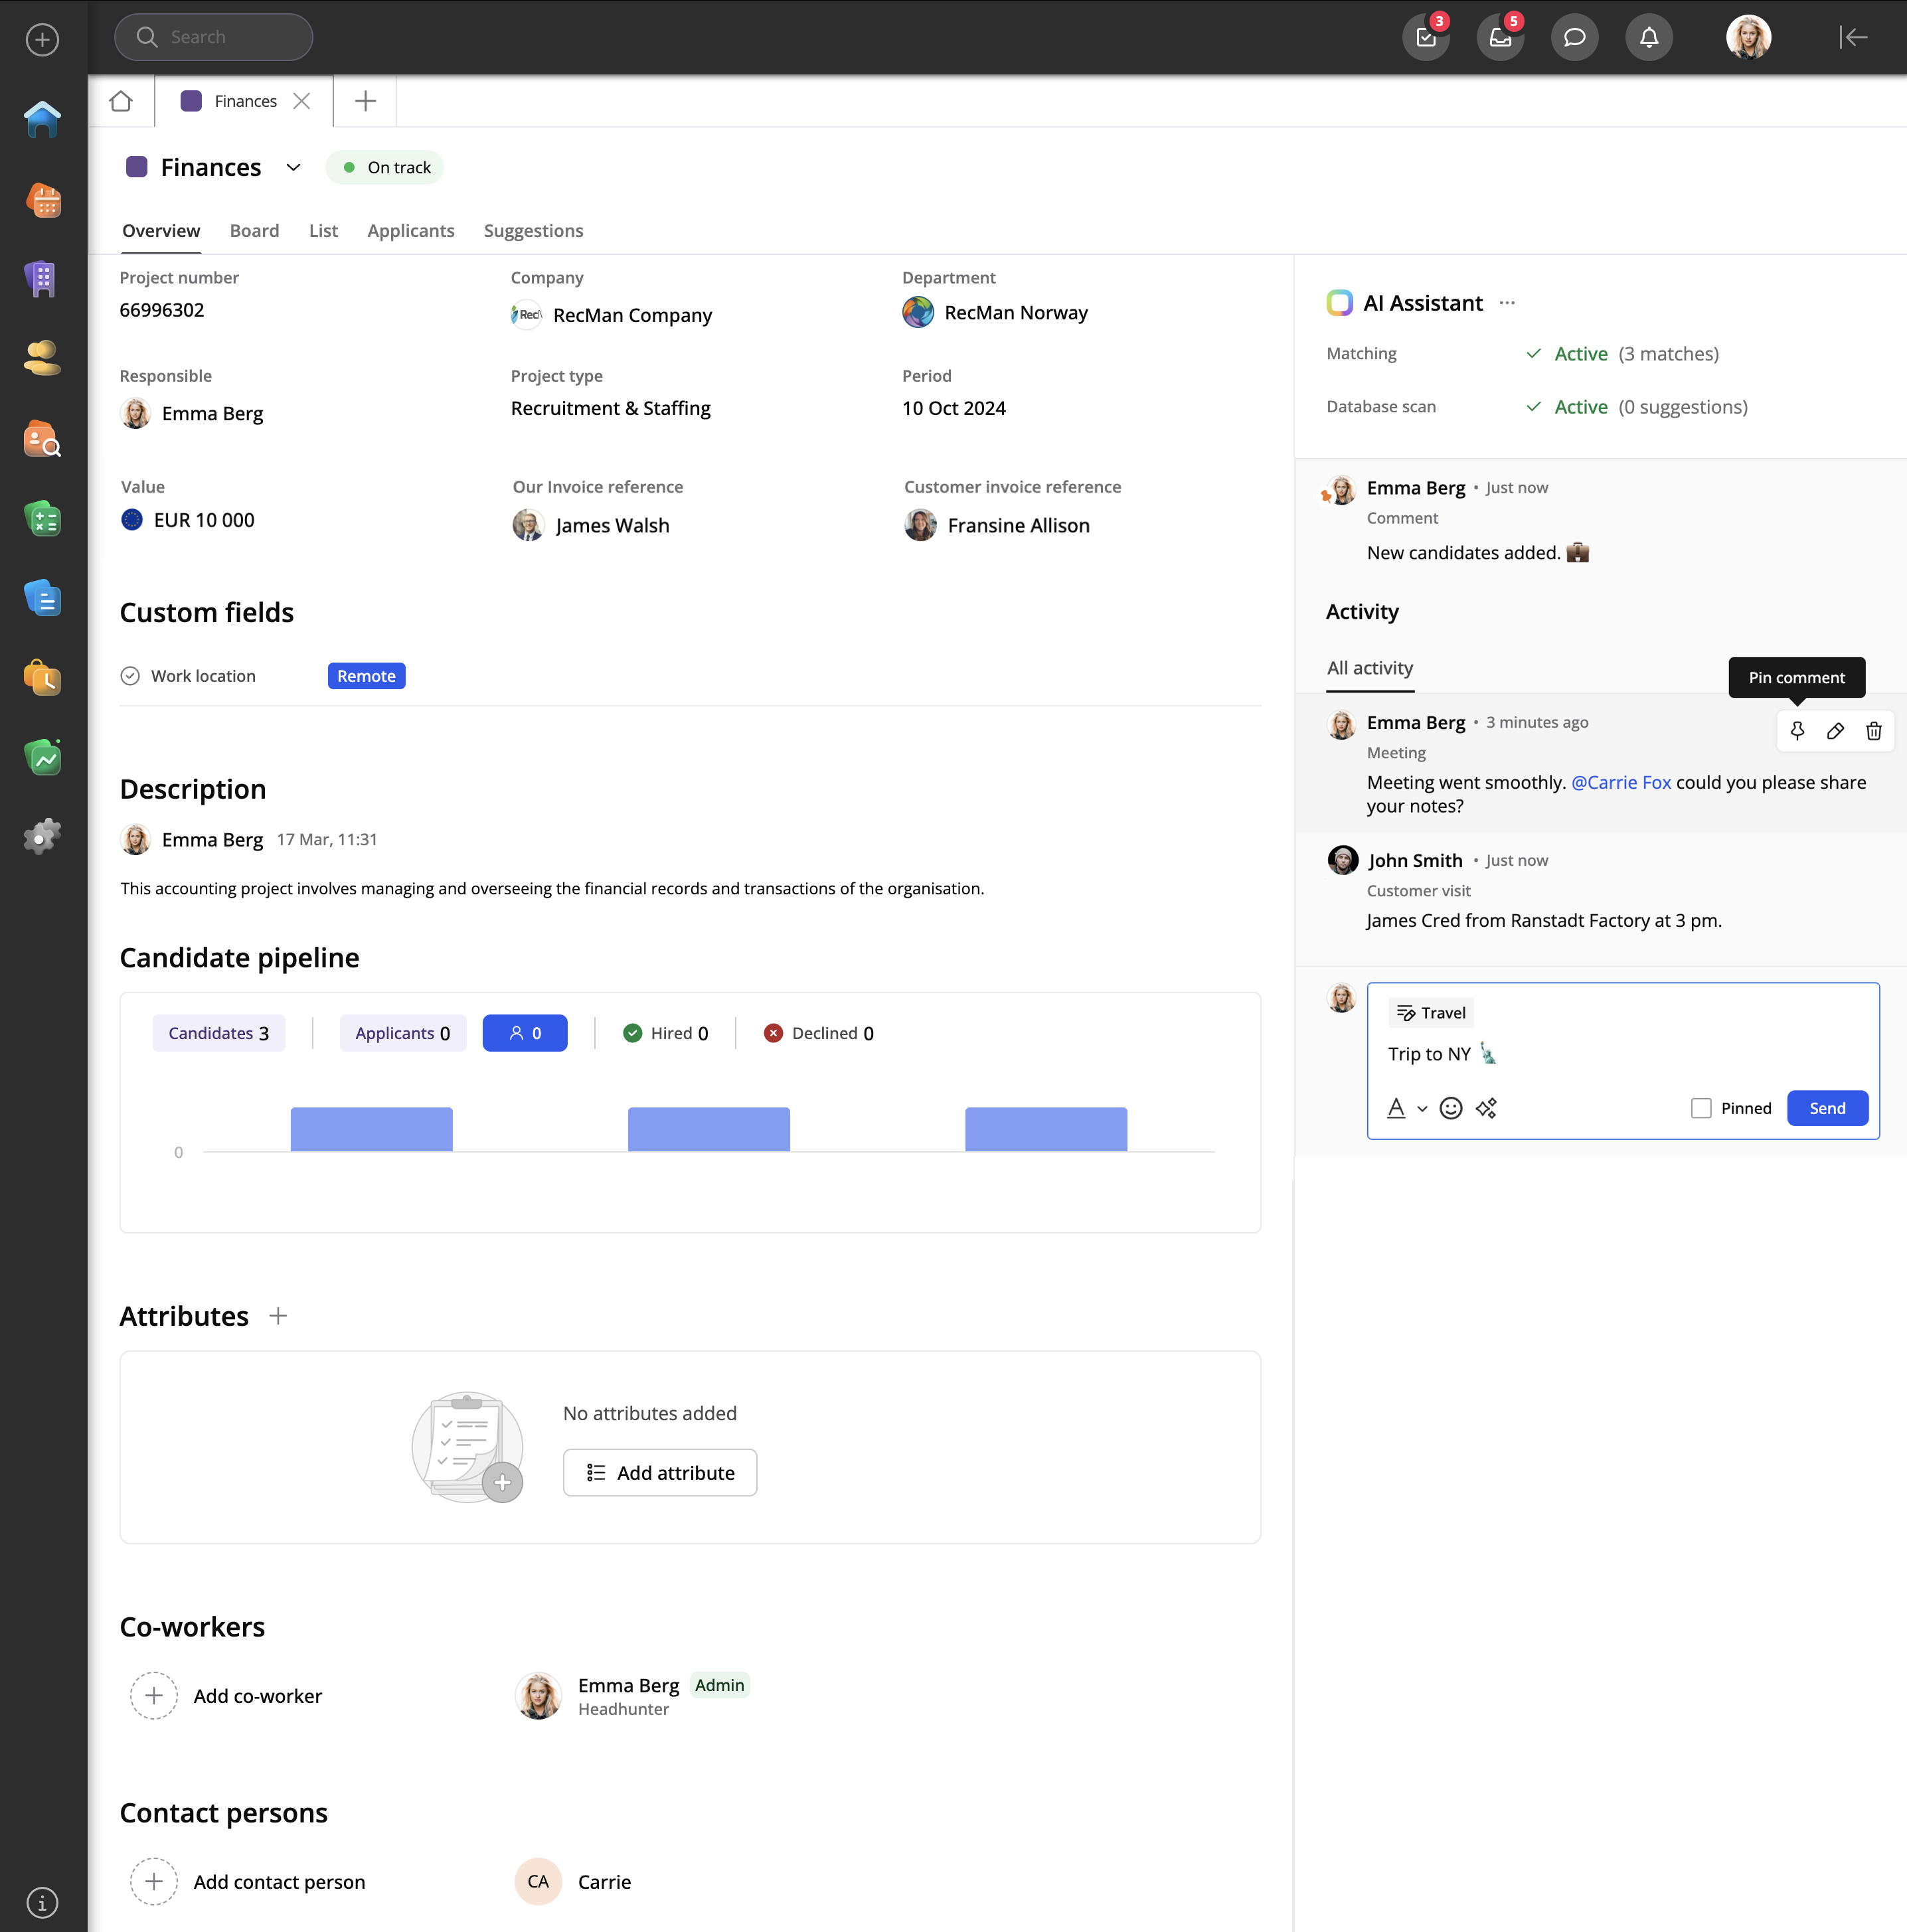Open Fransine Allison customer reference

[997, 525]
